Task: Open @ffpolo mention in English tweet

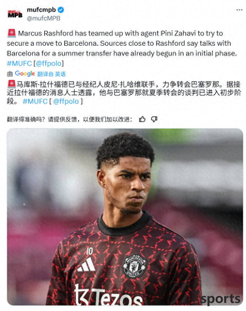Action: [48, 63]
